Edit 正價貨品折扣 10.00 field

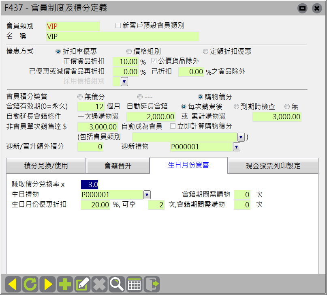[126, 62]
